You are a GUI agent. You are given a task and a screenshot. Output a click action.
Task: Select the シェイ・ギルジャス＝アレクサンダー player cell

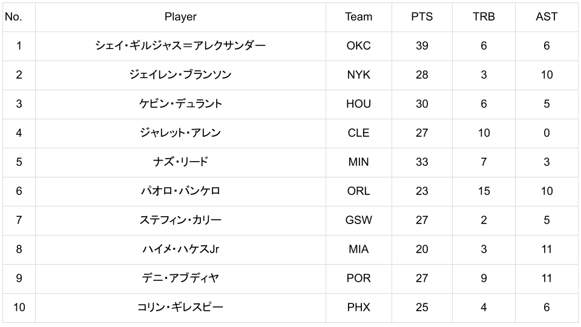(x=180, y=46)
